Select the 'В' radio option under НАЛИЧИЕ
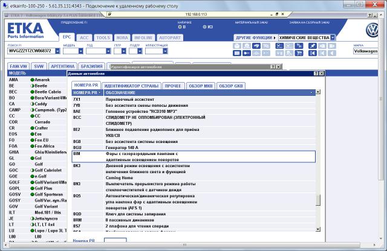Image resolution: width=387 pixels, height=251 pixels. 180,27
